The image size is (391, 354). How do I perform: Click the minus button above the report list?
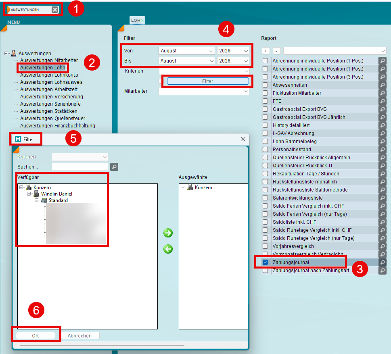pyautogui.click(x=276, y=51)
